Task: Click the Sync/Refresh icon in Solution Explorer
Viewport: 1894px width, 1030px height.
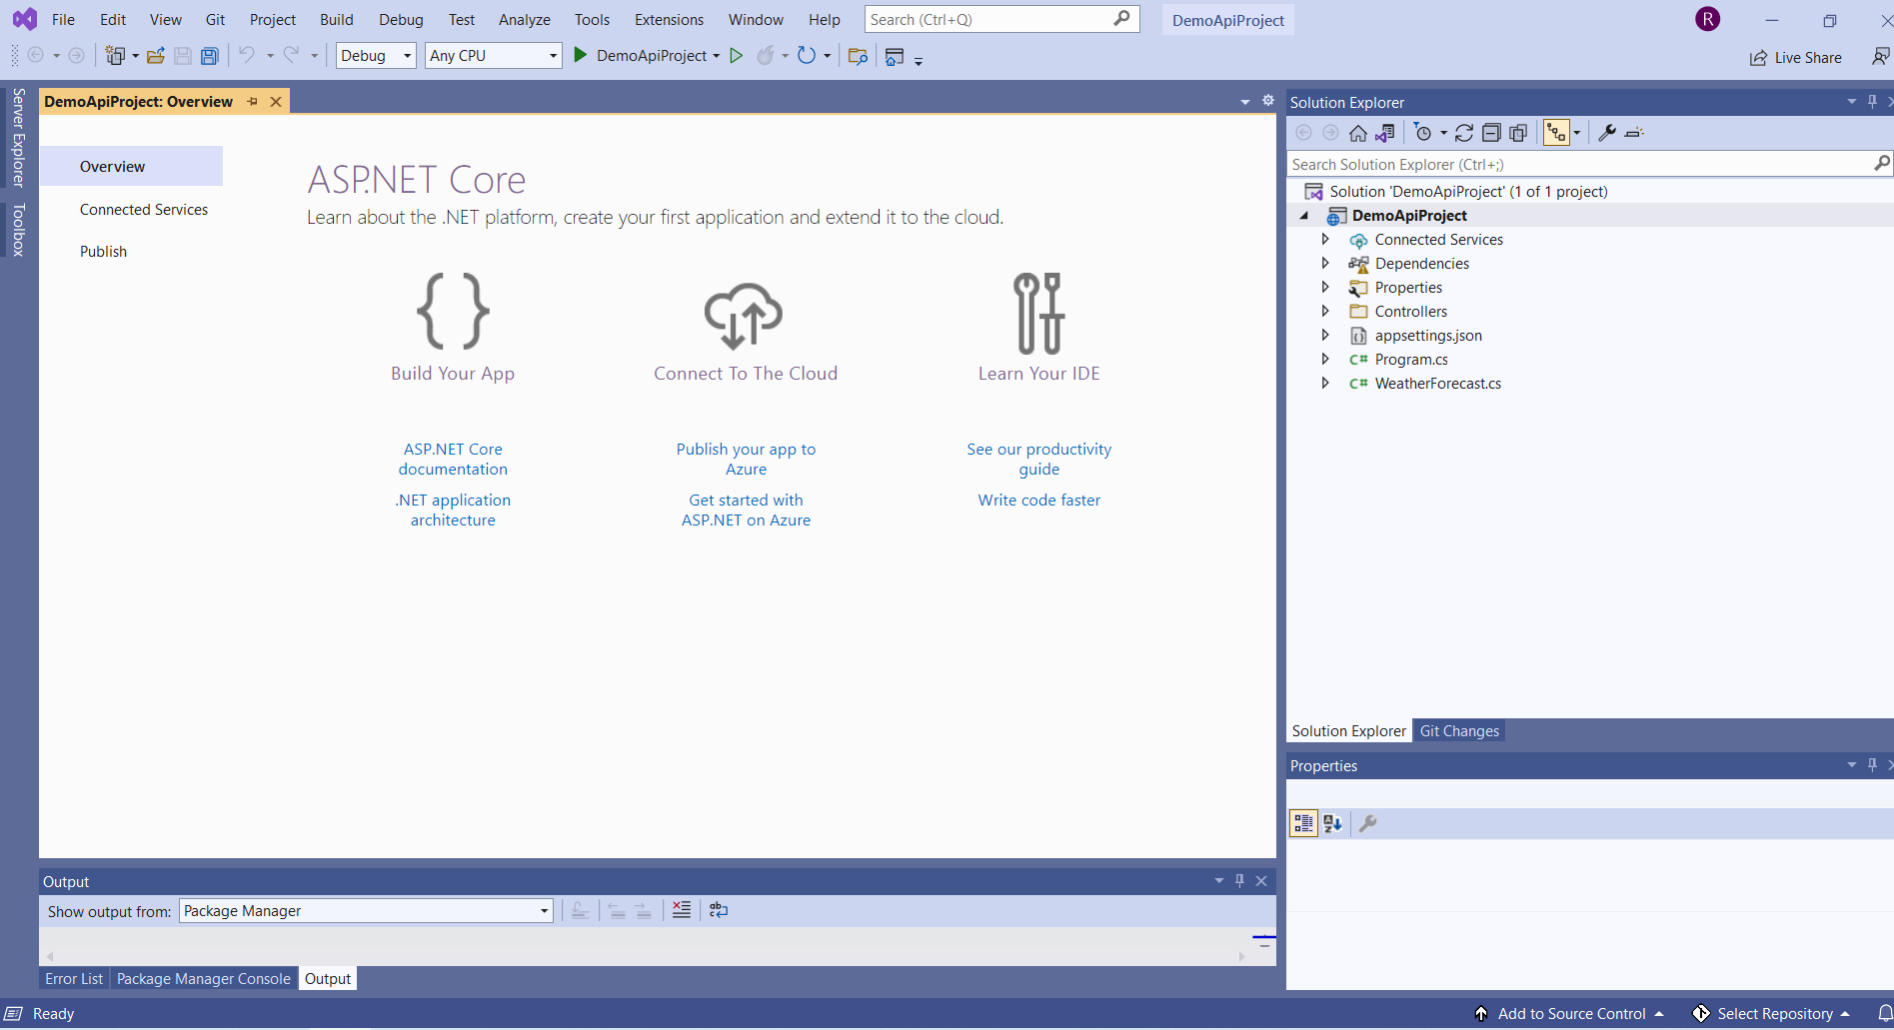Action: (1464, 133)
